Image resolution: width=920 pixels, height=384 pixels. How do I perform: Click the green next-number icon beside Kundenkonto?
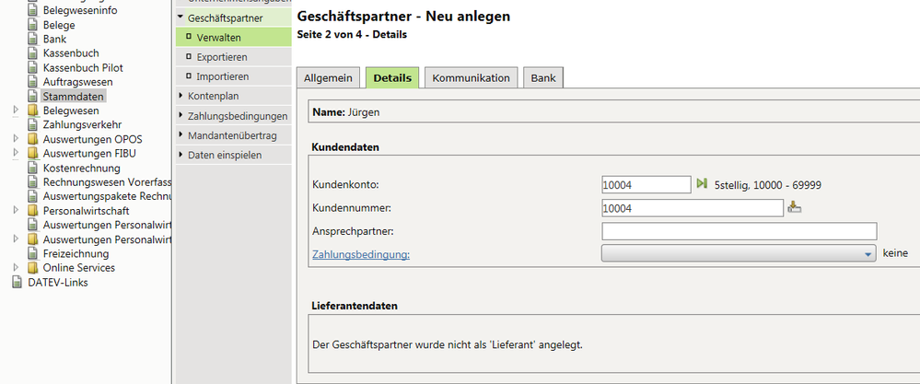tap(702, 184)
